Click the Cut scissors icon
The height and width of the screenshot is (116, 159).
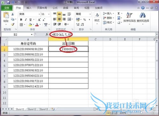click(x=13, y=14)
